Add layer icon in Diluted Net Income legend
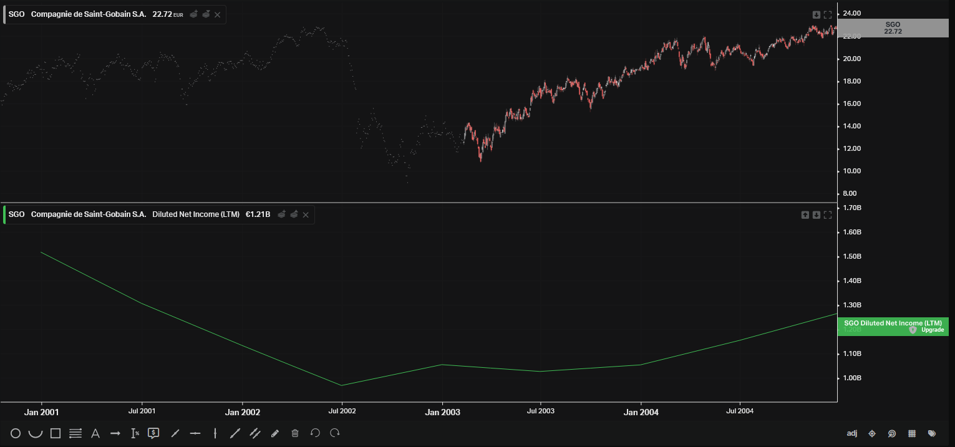 point(282,214)
